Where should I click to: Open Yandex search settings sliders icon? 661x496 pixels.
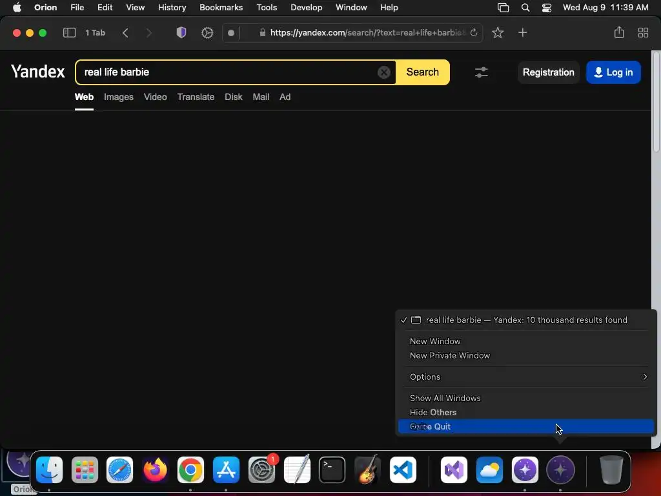click(x=481, y=72)
